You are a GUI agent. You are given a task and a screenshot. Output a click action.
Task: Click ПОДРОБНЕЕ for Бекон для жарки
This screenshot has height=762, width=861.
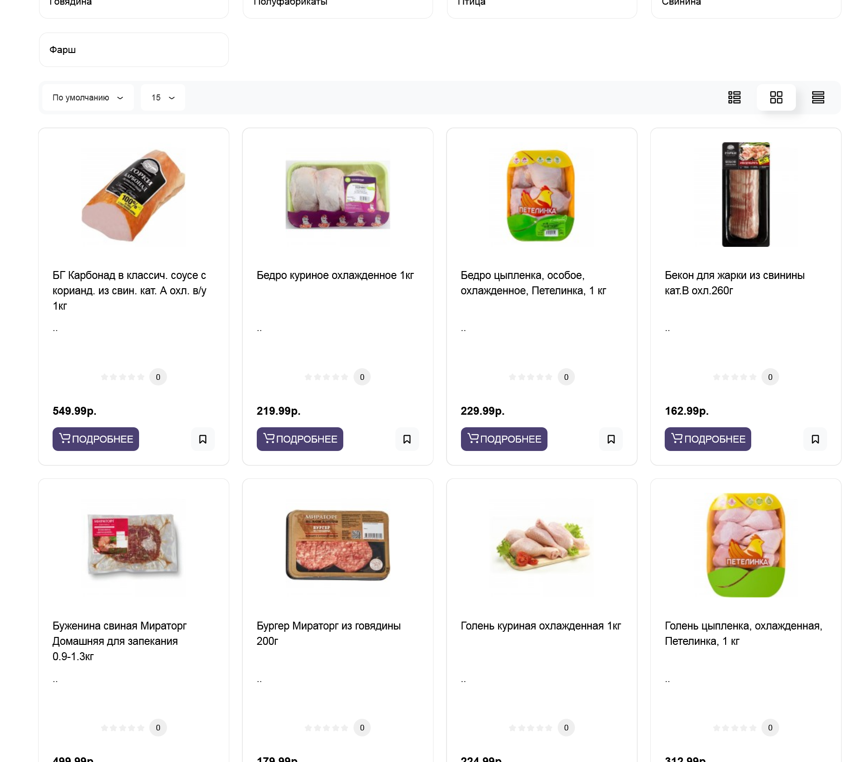click(x=708, y=439)
